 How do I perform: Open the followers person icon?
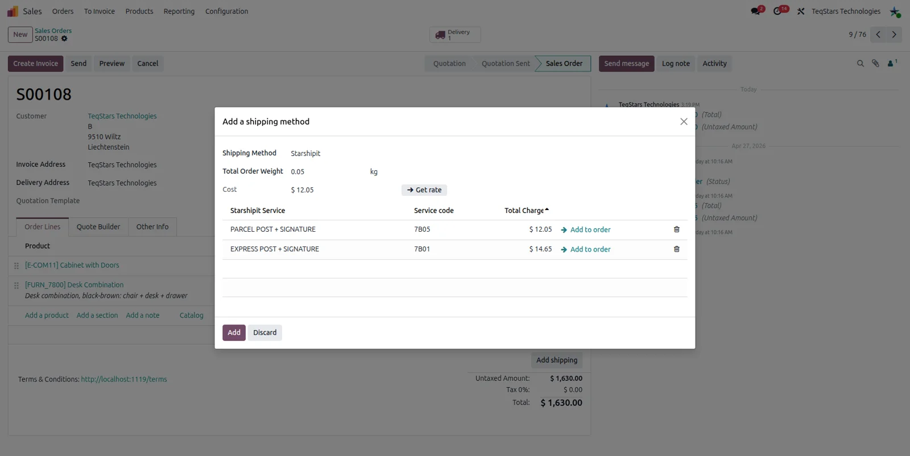tap(892, 63)
